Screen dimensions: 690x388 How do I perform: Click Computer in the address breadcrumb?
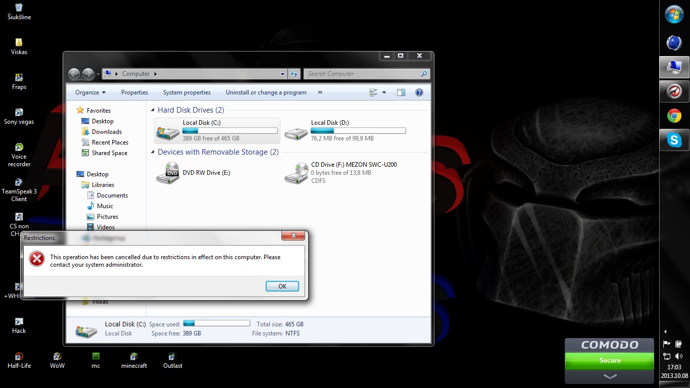click(136, 74)
